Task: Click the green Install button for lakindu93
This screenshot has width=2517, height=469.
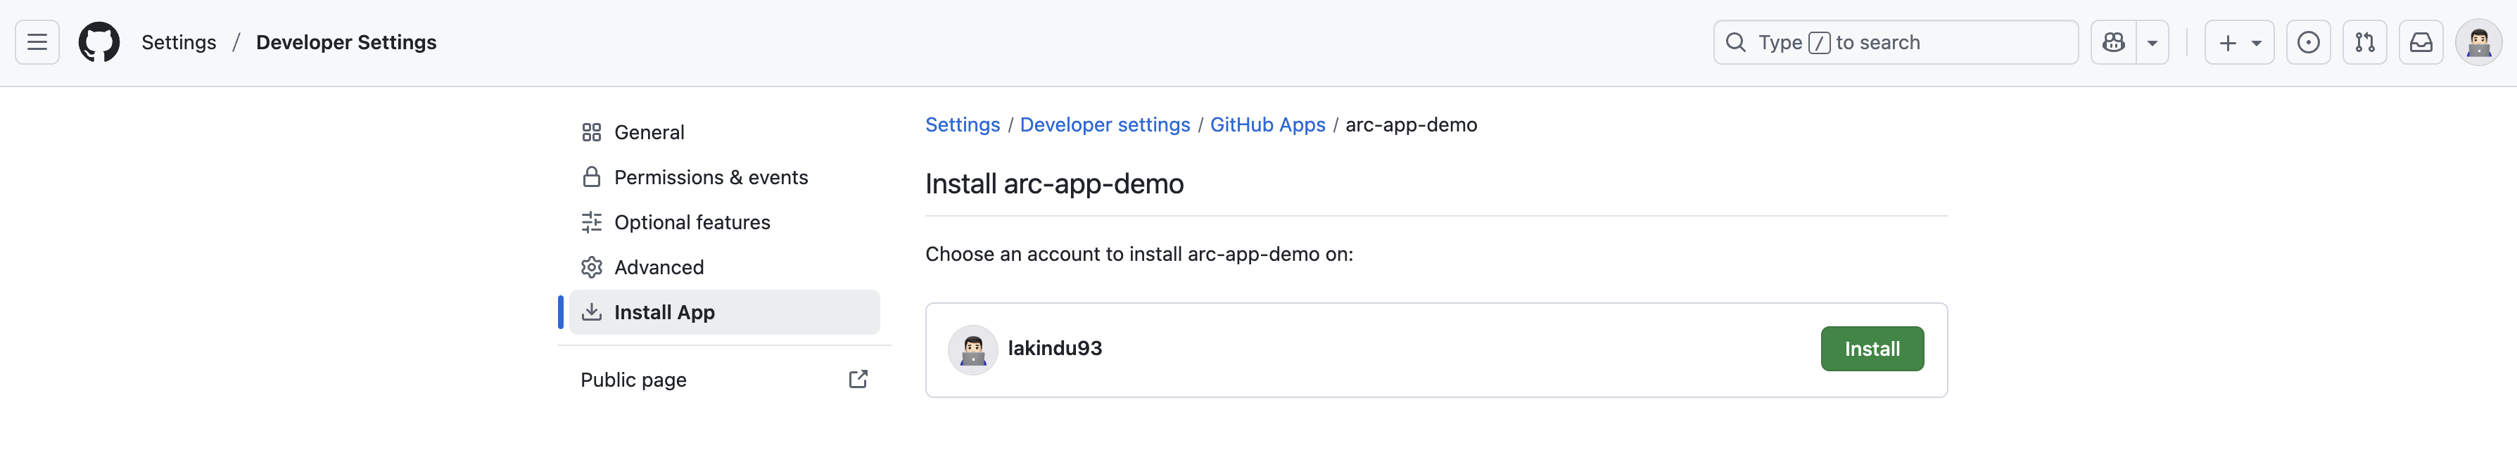Action: pyautogui.click(x=1872, y=349)
